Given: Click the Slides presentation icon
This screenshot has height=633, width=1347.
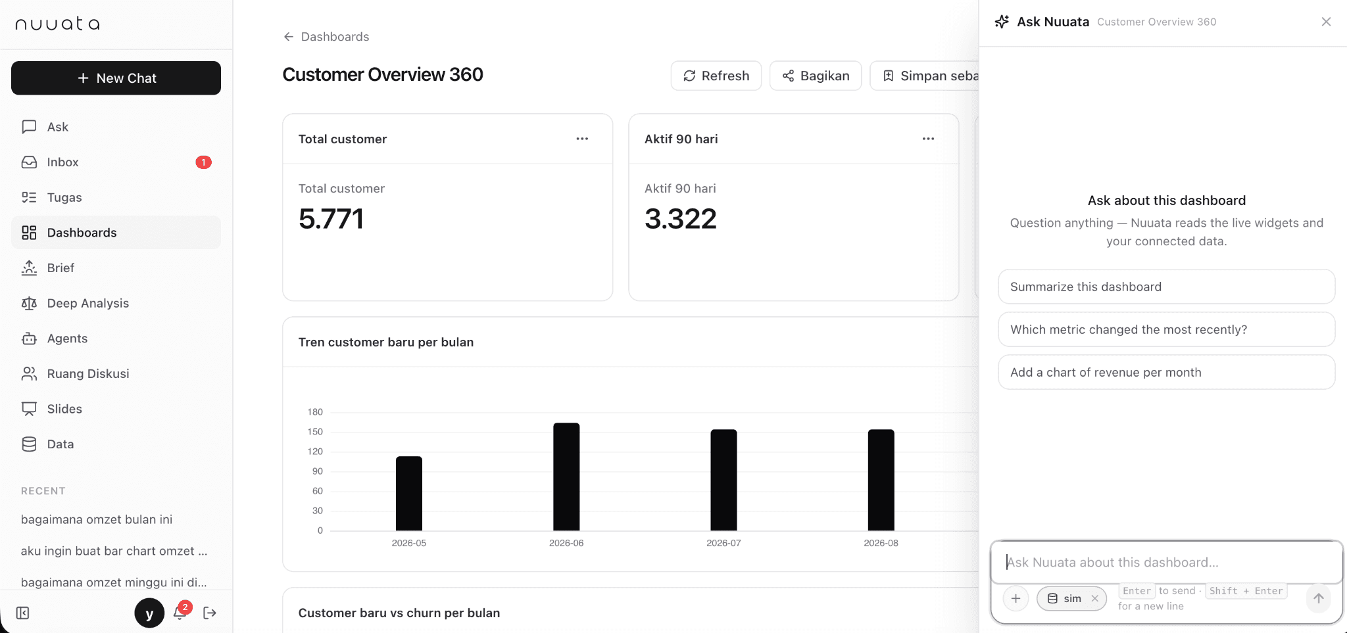Looking at the screenshot, I should (29, 409).
